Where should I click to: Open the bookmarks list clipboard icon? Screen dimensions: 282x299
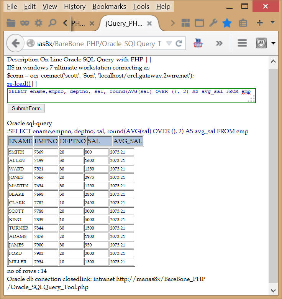(243, 23)
